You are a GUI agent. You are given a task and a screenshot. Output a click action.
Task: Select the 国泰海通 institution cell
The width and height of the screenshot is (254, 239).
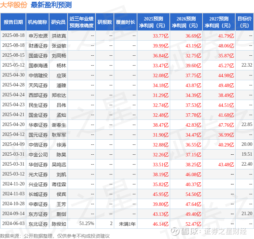[38, 66]
